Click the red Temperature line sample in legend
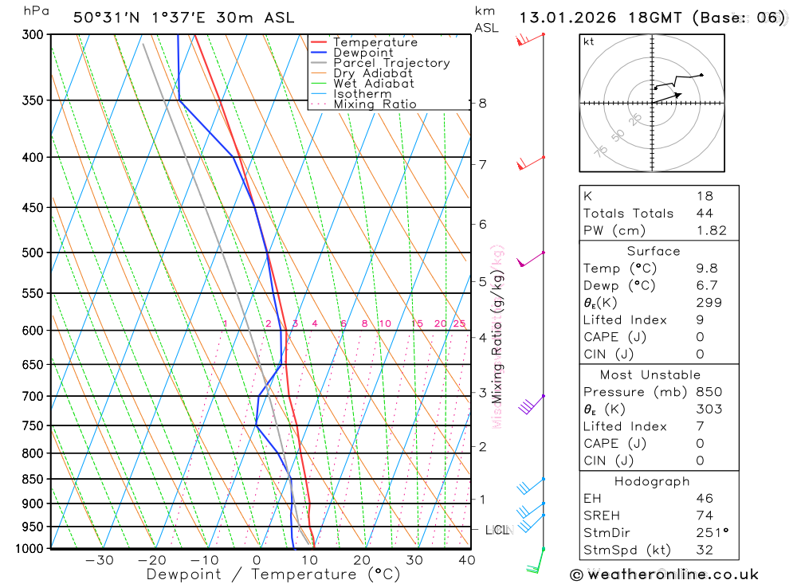 pos(319,42)
